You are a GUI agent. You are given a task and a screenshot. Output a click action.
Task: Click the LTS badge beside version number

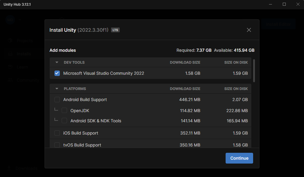[115, 30]
